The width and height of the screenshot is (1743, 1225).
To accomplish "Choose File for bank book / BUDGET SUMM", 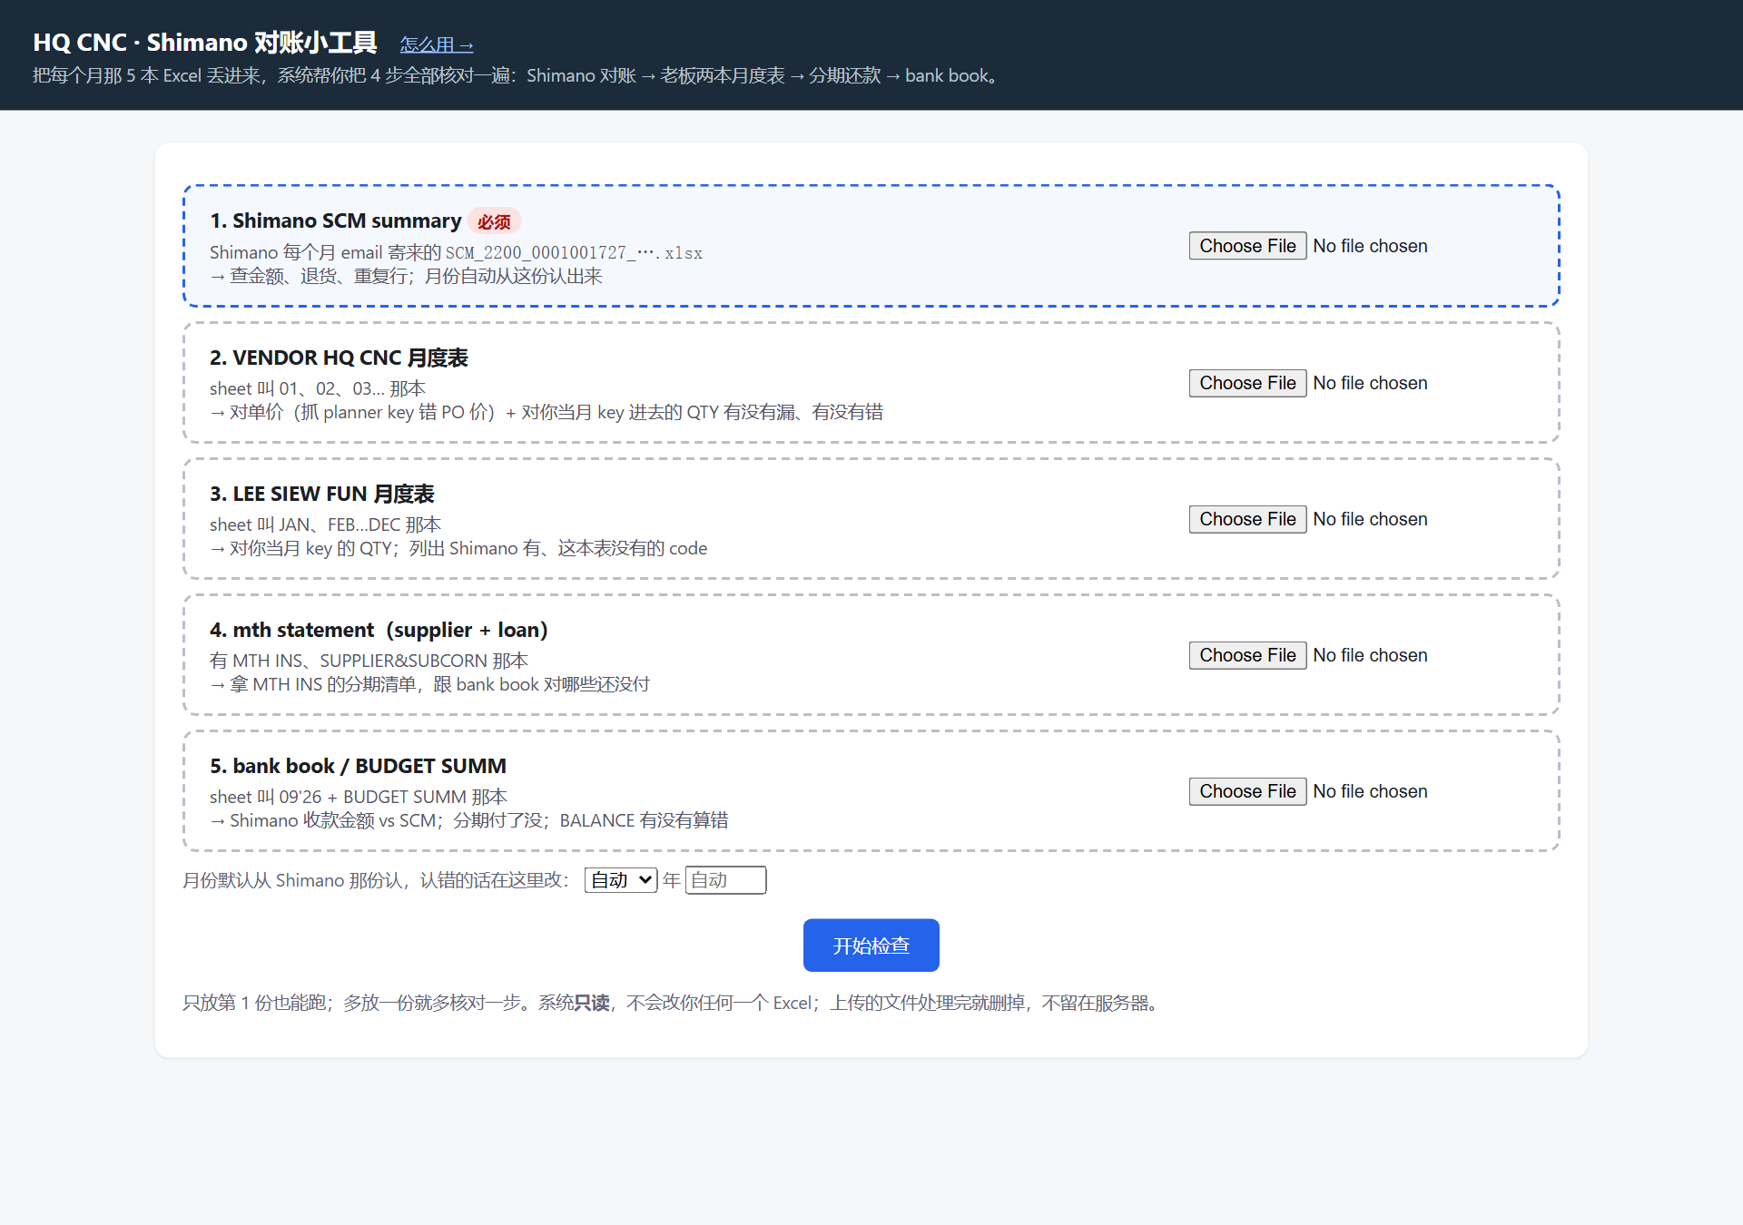I will 1247,791.
